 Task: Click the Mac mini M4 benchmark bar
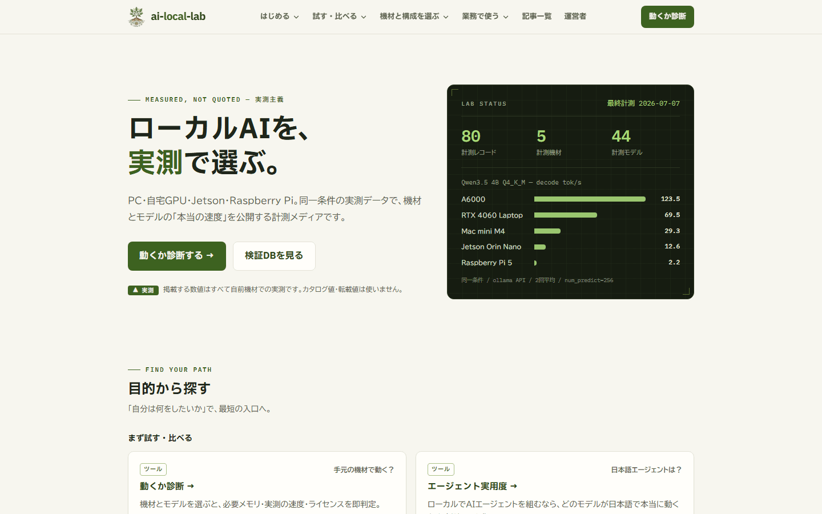547,231
